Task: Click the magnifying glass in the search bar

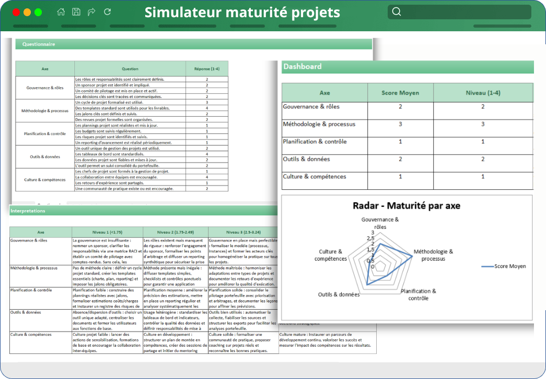Action: pos(396,11)
